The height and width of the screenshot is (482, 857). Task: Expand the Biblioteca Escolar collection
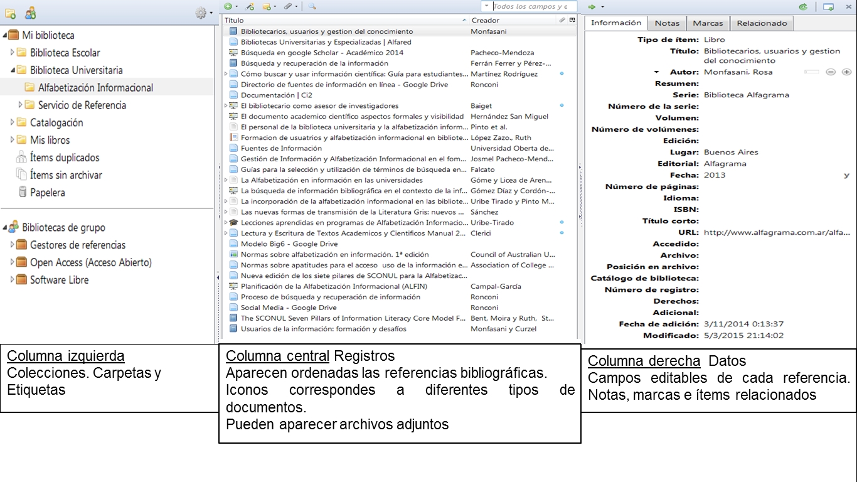(x=12, y=53)
